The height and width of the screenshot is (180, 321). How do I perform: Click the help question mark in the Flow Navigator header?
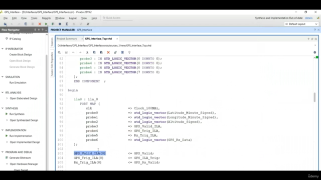pos(43,30)
